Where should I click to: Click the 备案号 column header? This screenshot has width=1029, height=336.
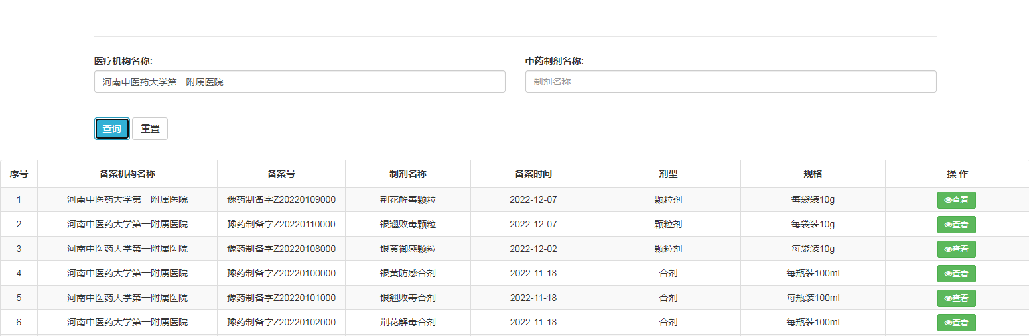[x=281, y=174]
